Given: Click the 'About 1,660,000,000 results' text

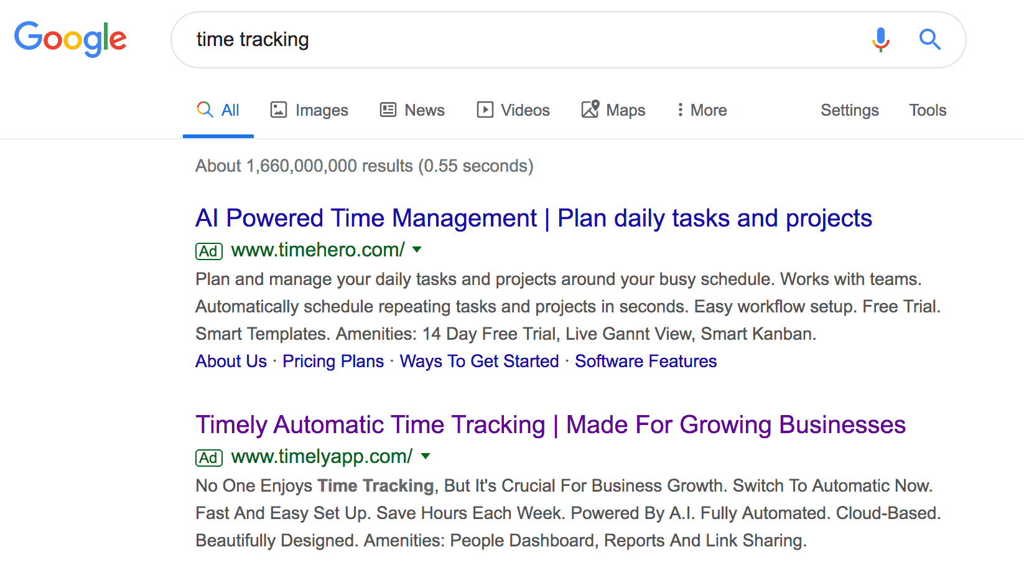Looking at the screenshot, I should coord(365,166).
